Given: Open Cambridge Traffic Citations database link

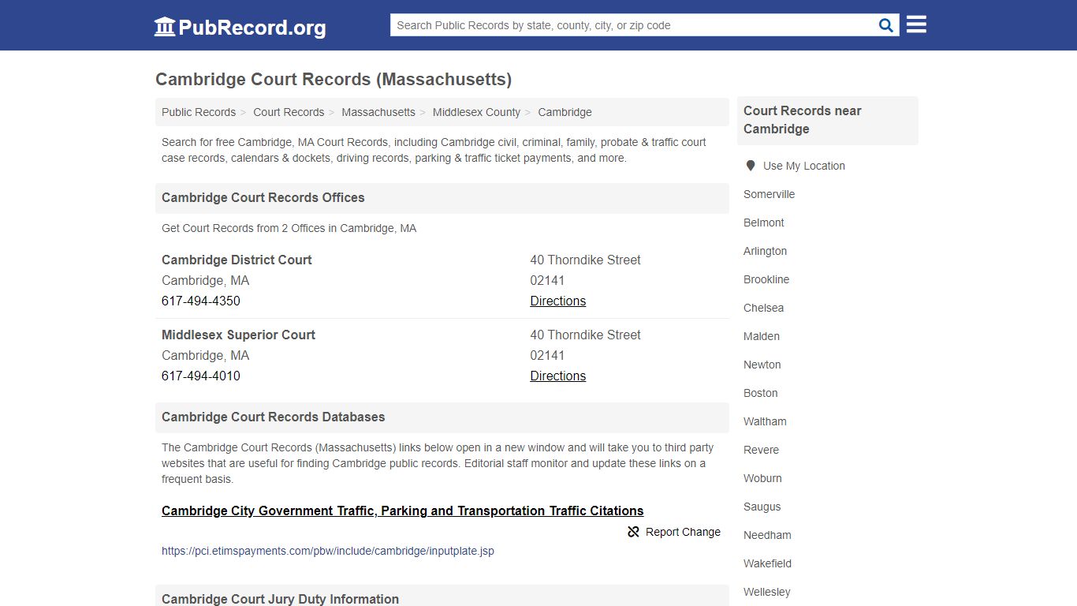Looking at the screenshot, I should pos(402,511).
